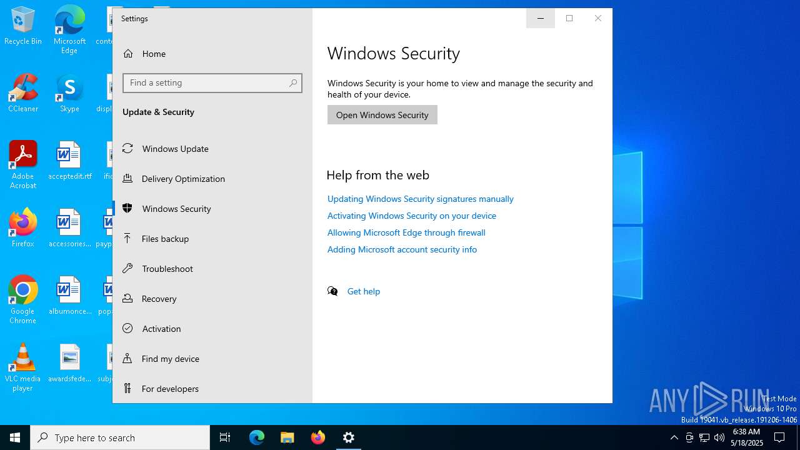The width and height of the screenshot is (800, 450).
Task: Click the Windows Security shield icon
Action: [x=127, y=208]
